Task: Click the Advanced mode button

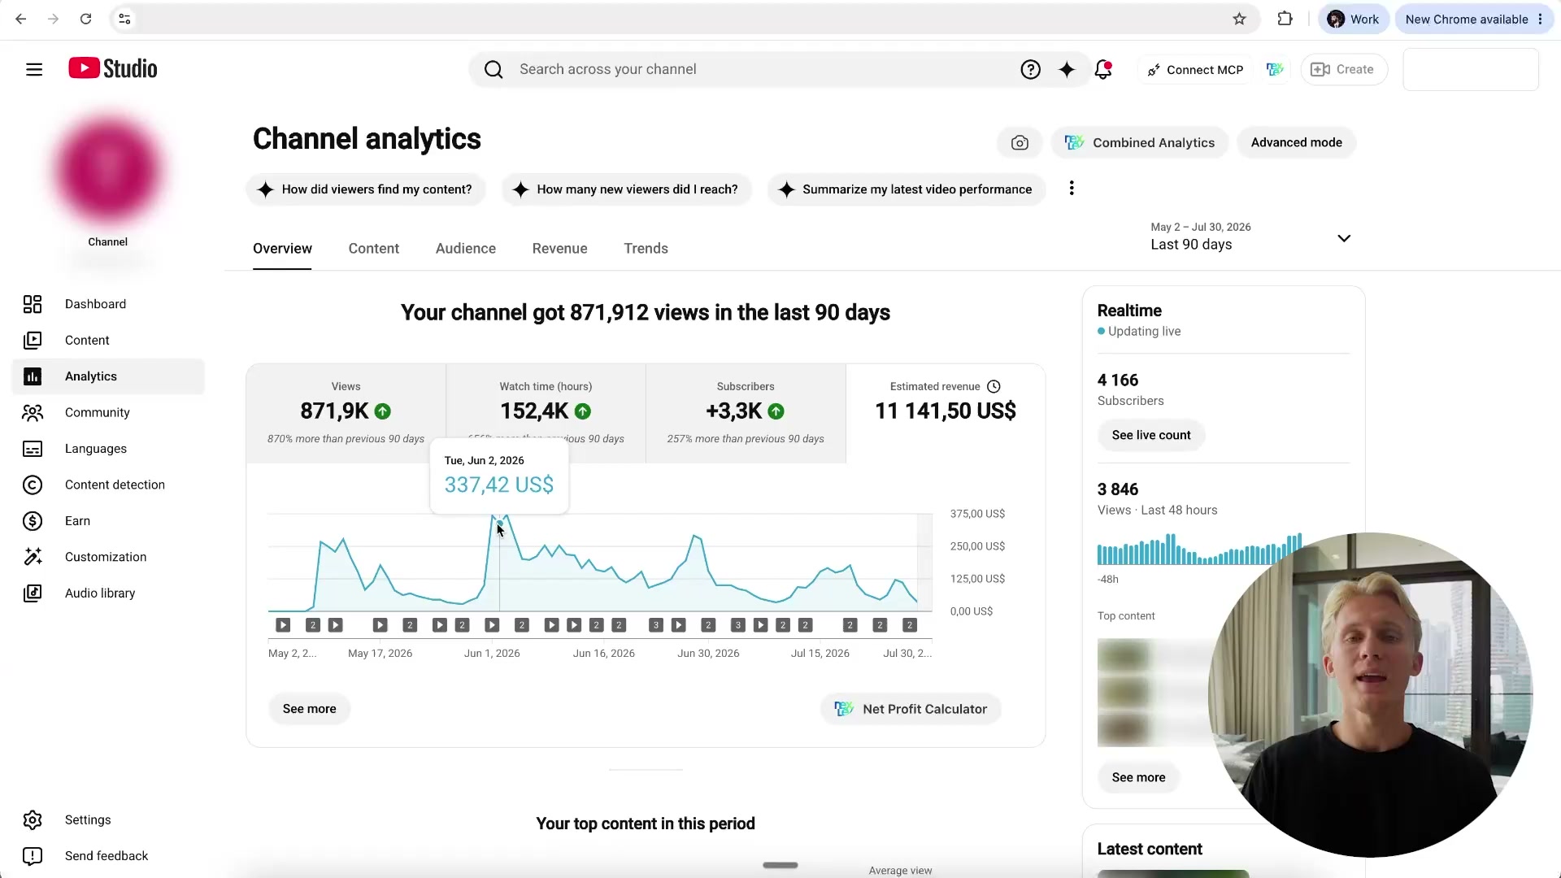Action: pos(1296,143)
